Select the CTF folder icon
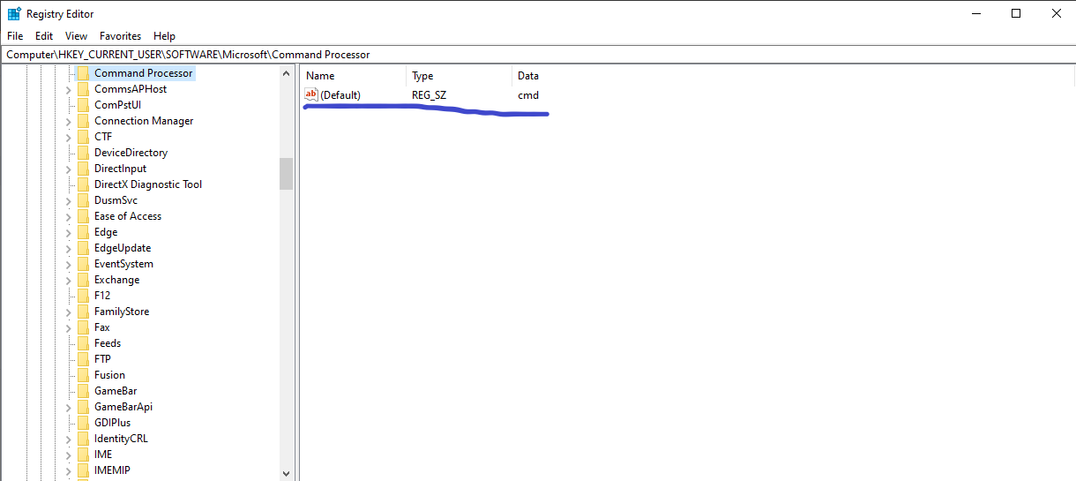 click(x=83, y=137)
